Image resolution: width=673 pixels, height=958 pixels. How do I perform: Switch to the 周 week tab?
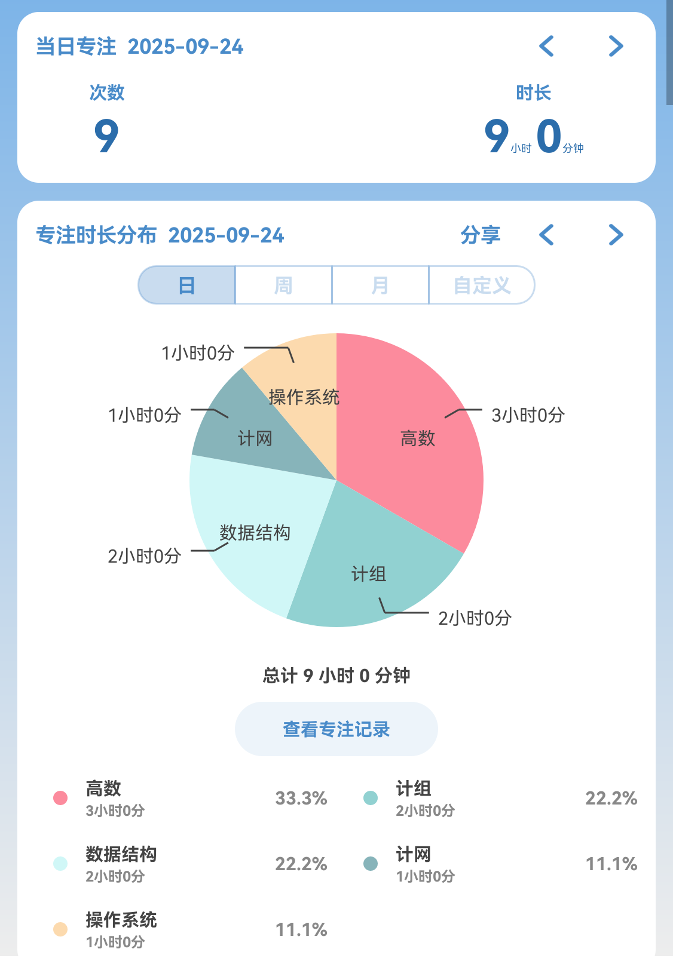coord(283,285)
